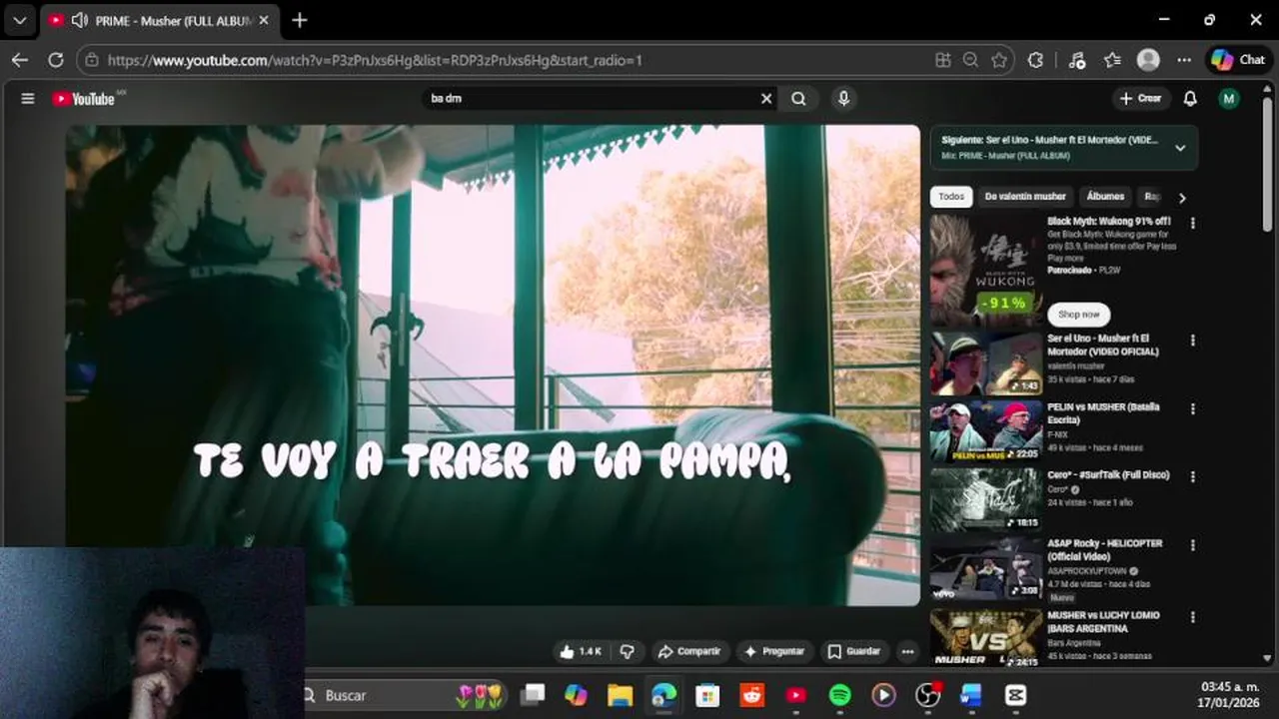Open options for MUSHER vs LUCHY LOMIO video
Viewport: 1279px width, 719px height.
1192,617
